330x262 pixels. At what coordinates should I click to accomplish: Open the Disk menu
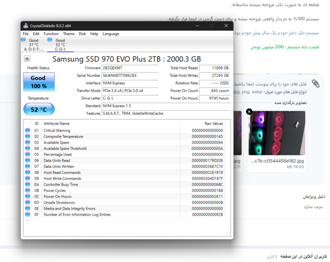click(x=82, y=34)
